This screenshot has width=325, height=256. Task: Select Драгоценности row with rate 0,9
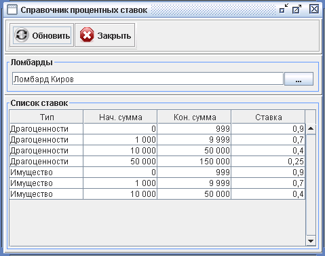[157, 129]
